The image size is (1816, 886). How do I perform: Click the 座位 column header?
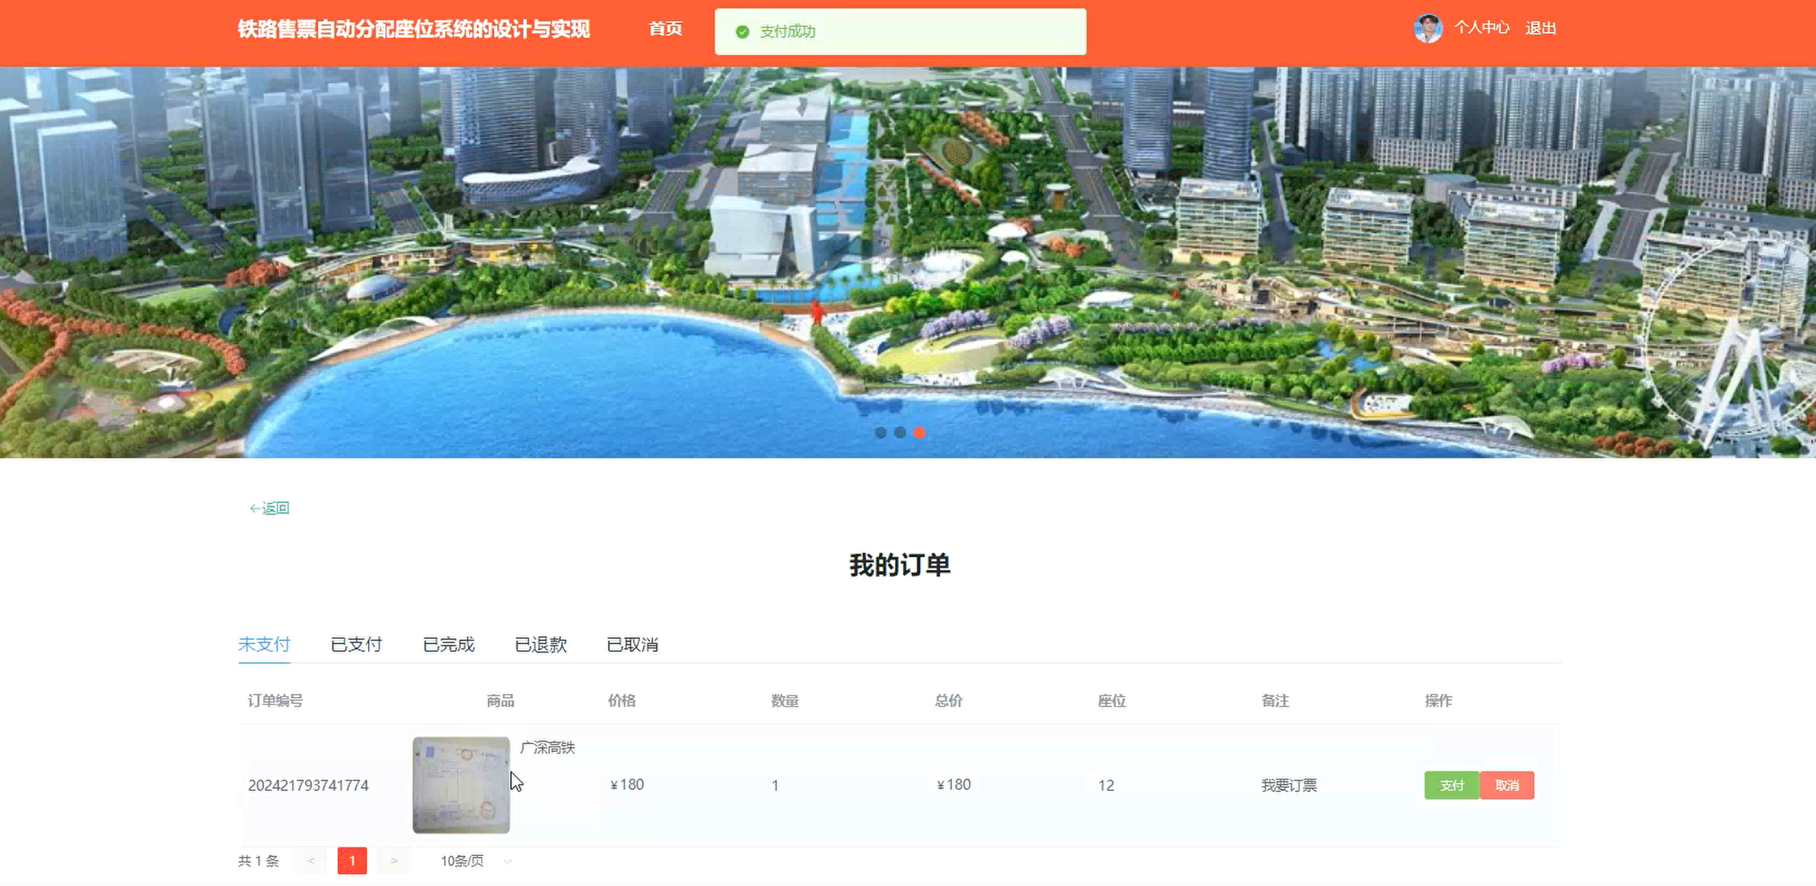1112,701
